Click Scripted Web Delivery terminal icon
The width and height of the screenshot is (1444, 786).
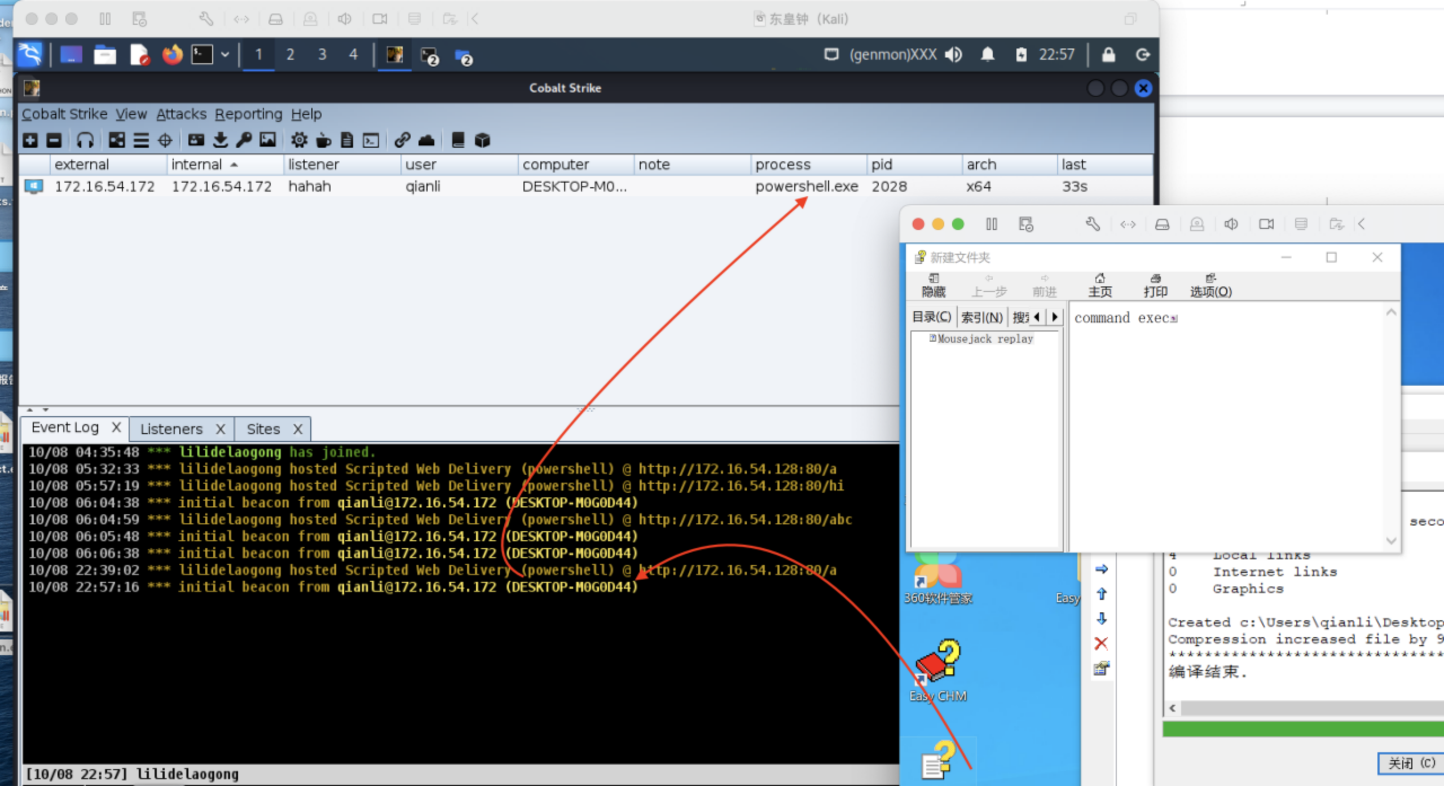click(371, 140)
